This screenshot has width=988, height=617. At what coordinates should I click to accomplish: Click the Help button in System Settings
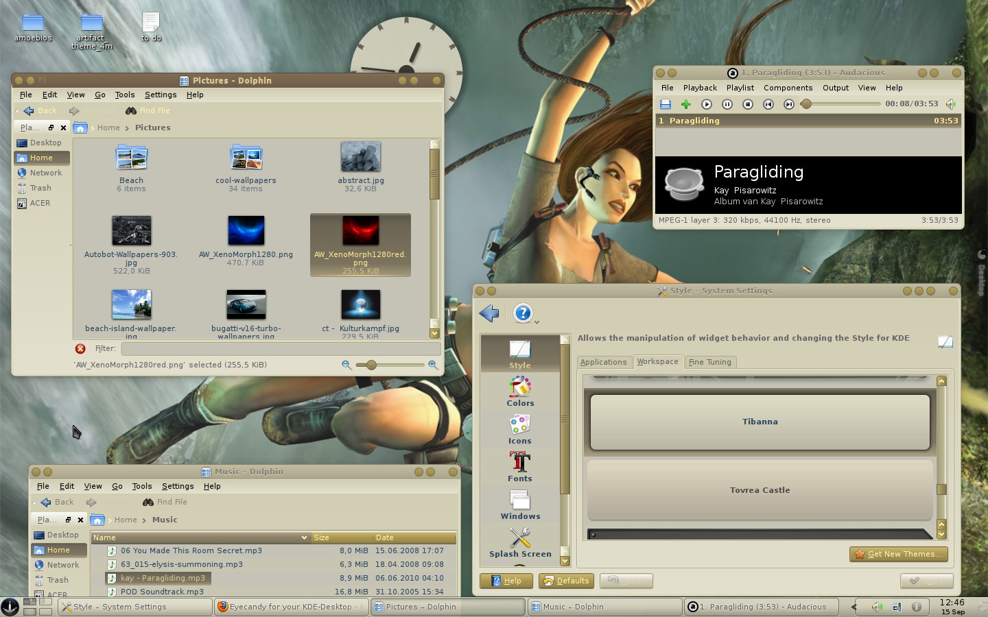point(506,581)
